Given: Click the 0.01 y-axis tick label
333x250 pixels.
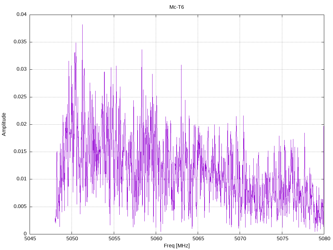Looking at the screenshot, I should coord(22,179).
